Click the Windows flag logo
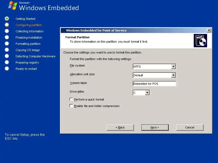The width and height of the screenshot is (218, 163). 13,5
